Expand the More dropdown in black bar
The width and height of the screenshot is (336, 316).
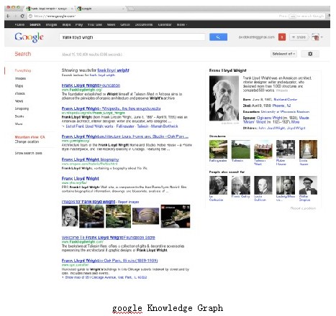coord(182,24)
